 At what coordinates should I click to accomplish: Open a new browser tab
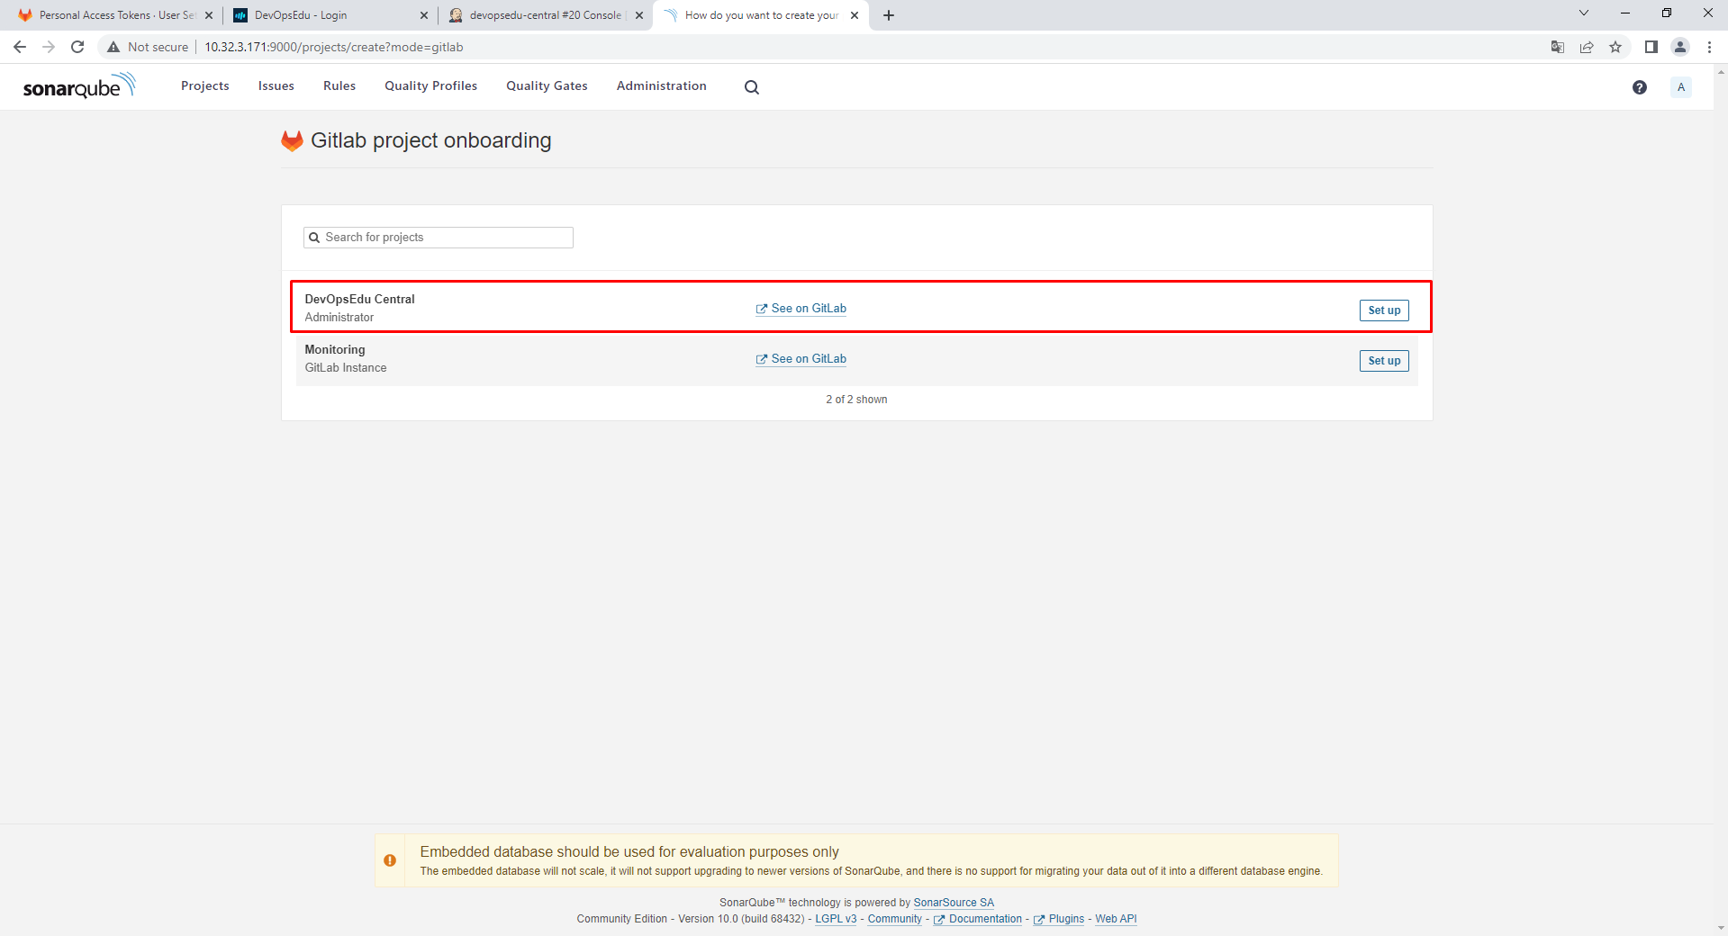pos(889,15)
